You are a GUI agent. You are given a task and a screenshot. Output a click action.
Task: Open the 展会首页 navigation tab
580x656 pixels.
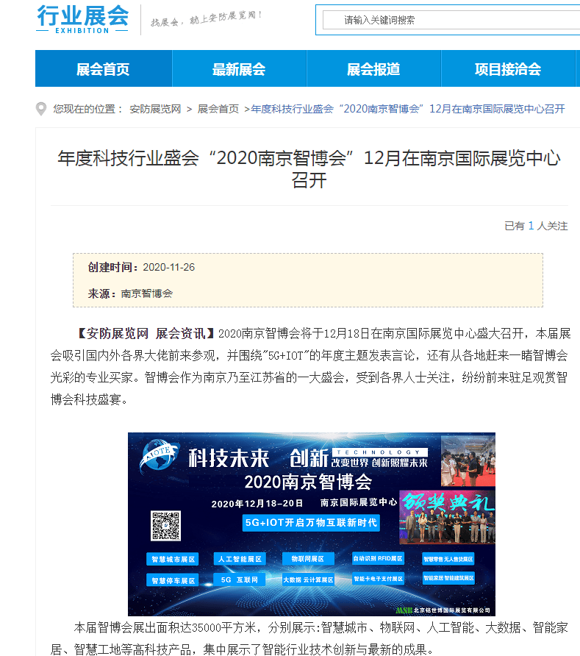(104, 69)
